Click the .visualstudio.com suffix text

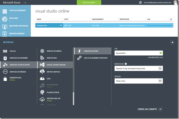[x=155, y=57]
